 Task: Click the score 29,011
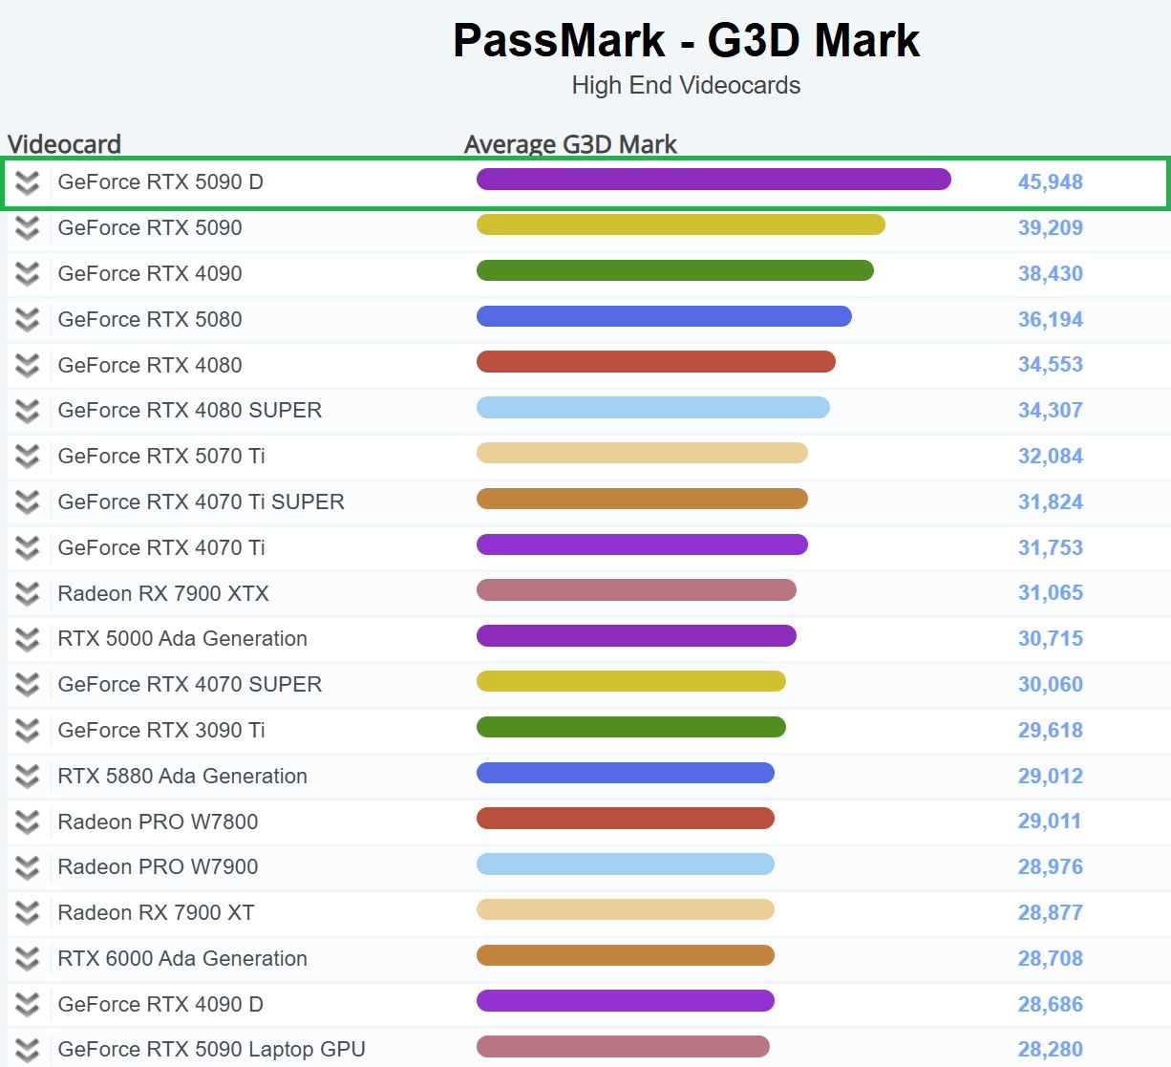tap(1050, 821)
